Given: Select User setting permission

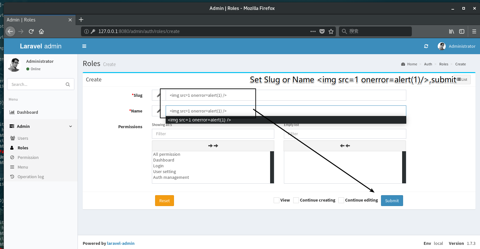Looking at the screenshot, I should (x=165, y=171).
